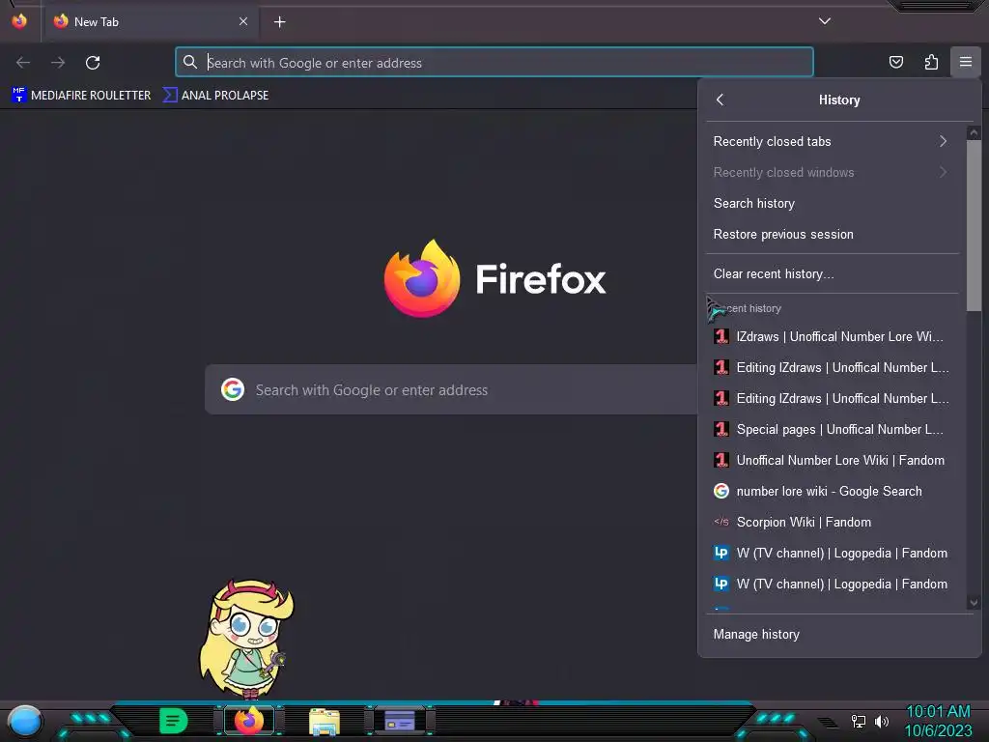989x742 pixels.
Task: Focus the center Google search box
Action: (451, 390)
